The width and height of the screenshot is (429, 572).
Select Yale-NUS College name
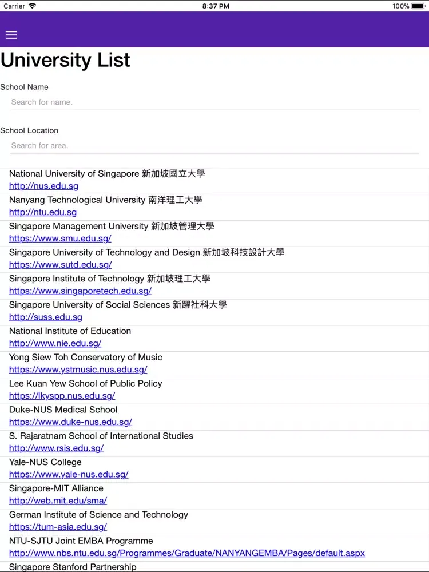[45, 462]
